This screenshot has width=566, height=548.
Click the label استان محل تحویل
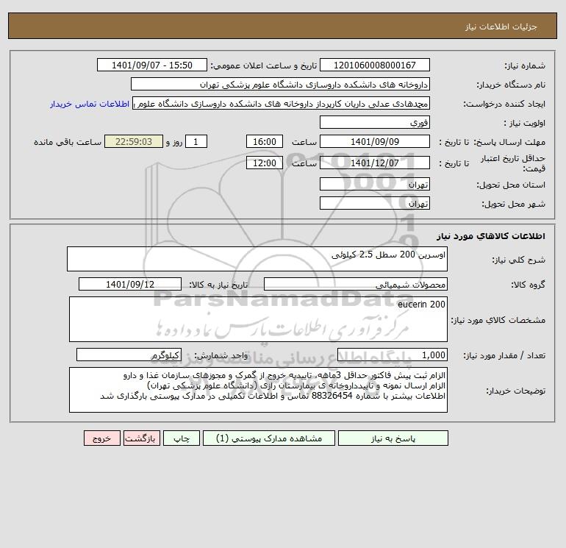(x=511, y=185)
